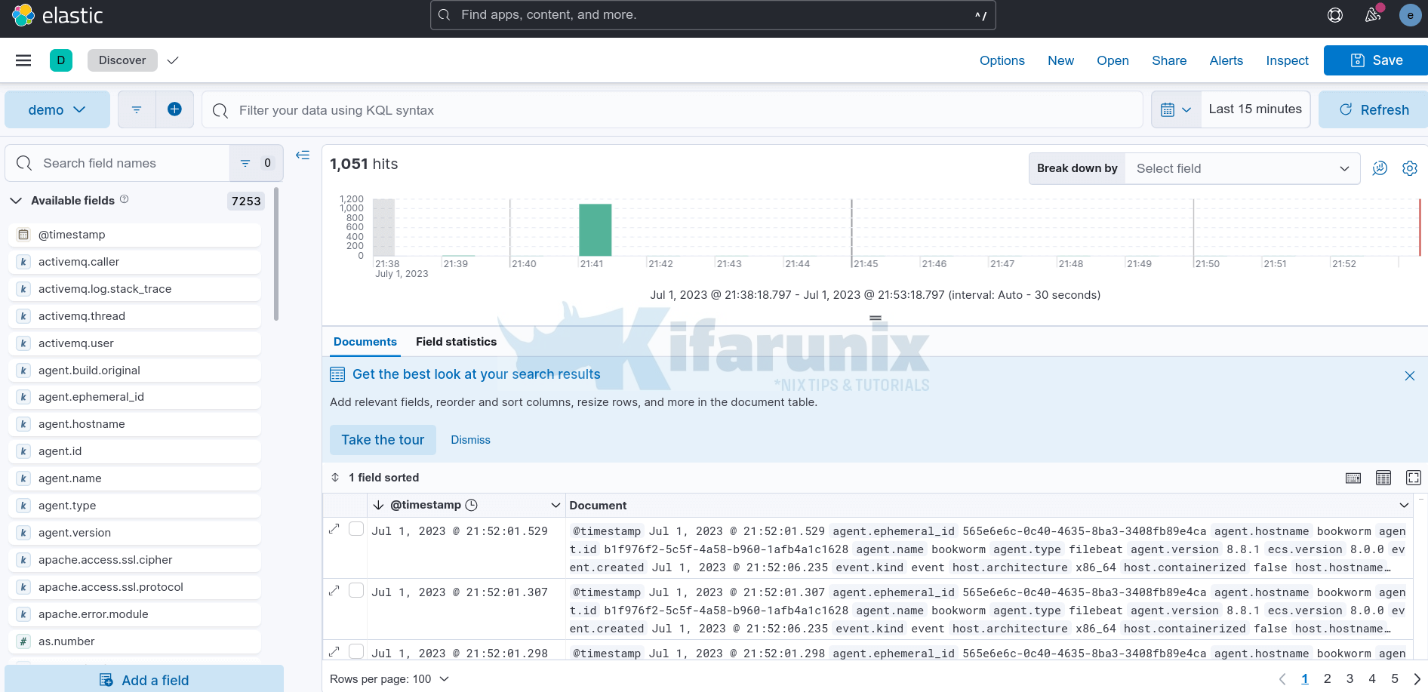Click the green D space avatar
This screenshot has height=692, width=1428.
[x=61, y=60]
